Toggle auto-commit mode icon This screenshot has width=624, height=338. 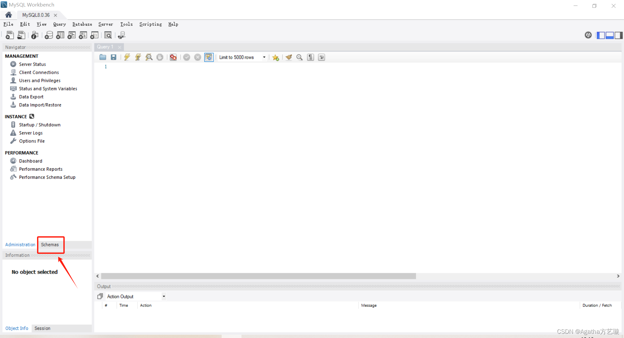209,57
